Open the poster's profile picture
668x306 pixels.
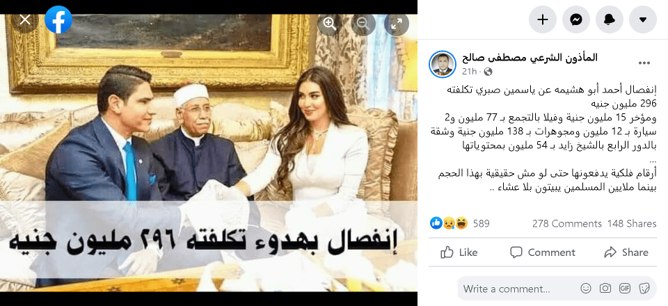(443, 64)
